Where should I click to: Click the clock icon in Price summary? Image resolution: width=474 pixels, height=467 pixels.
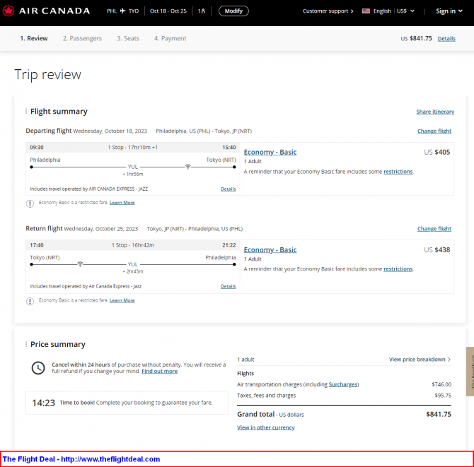(38, 367)
